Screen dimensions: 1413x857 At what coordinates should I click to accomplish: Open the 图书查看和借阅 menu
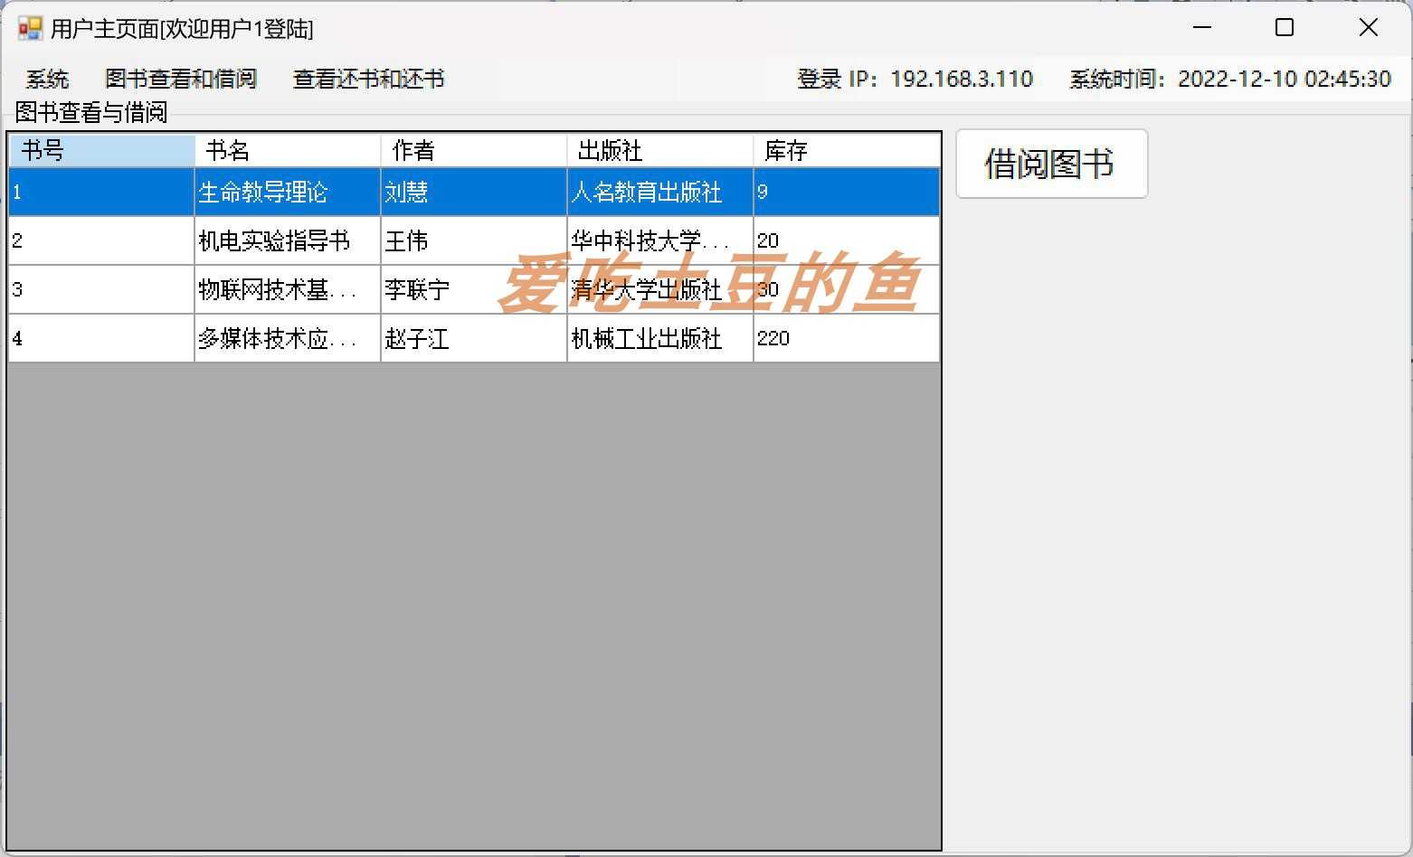pos(181,80)
